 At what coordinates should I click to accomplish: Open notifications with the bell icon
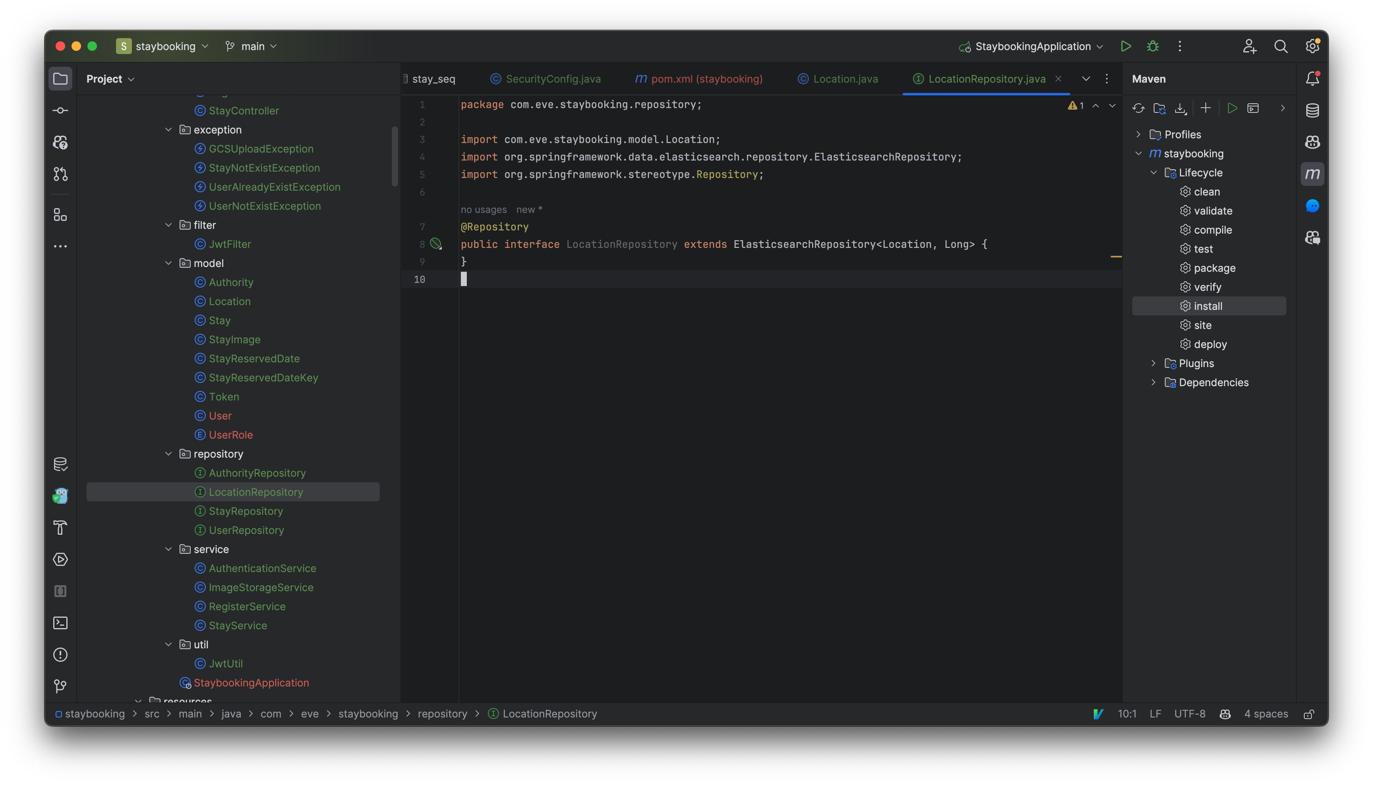pos(1312,78)
